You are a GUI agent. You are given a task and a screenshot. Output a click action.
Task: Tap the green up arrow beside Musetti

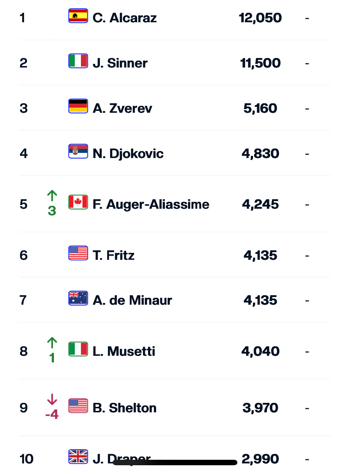[x=52, y=343]
